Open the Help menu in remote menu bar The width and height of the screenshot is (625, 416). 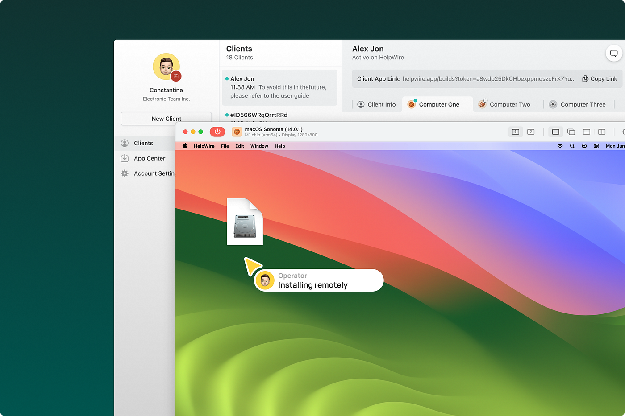[280, 146]
